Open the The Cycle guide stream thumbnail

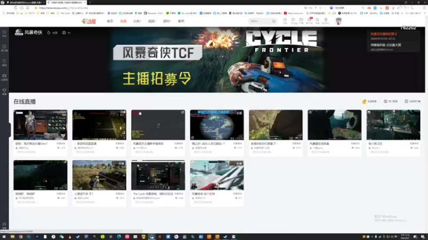point(158,175)
